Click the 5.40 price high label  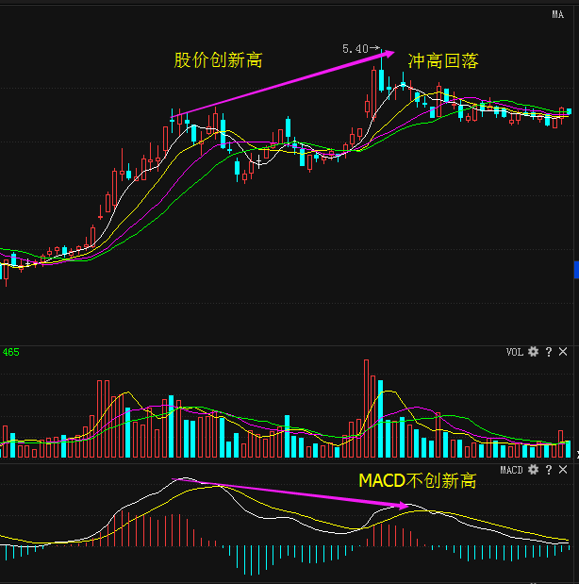click(x=356, y=49)
